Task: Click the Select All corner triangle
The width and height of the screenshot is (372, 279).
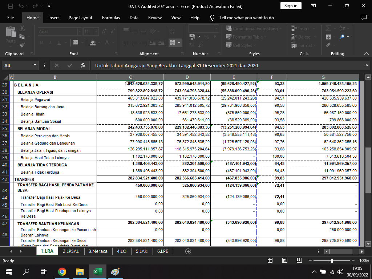Action: pyautogui.click(x=5, y=77)
